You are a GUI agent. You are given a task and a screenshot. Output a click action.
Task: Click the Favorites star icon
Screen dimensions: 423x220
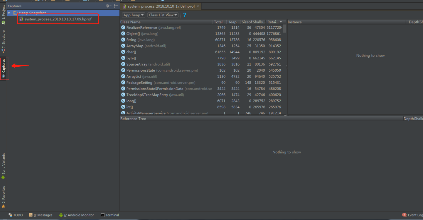(4, 206)
